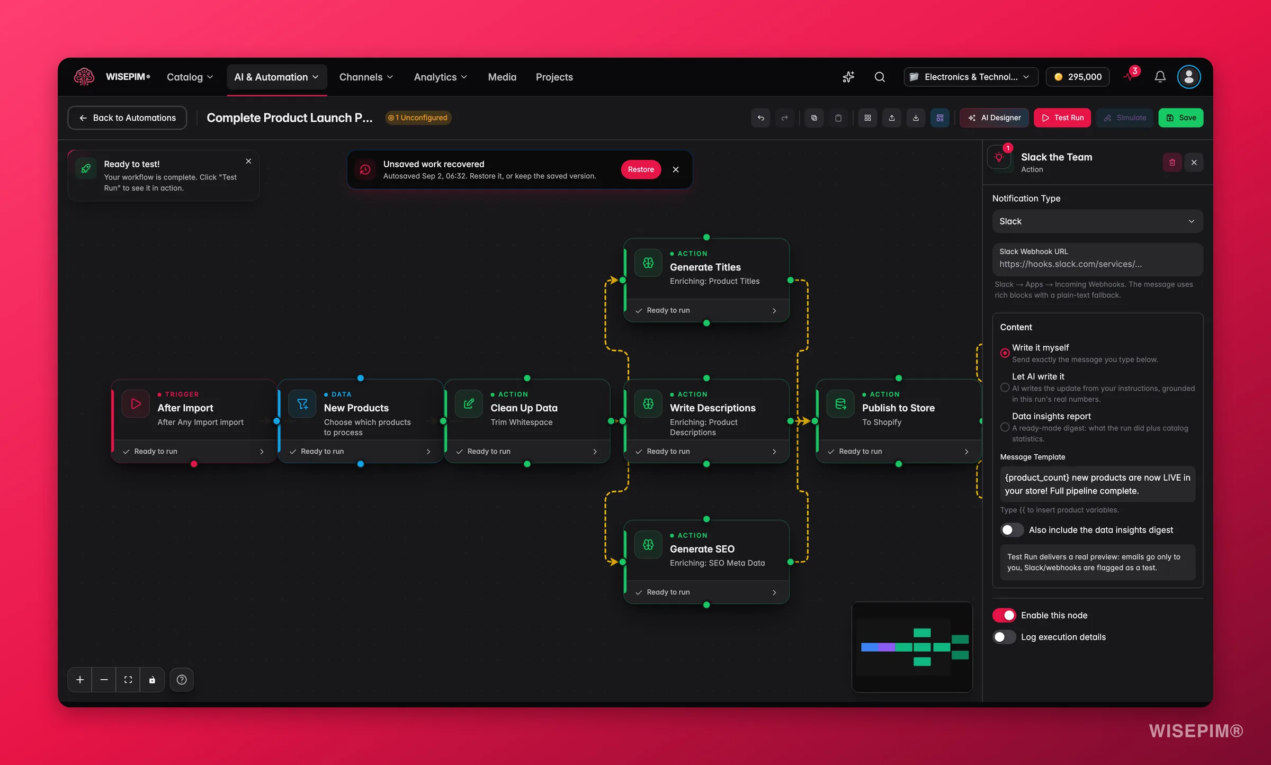Click the Test Run button
The height and width of the screenshot is (765, 1271).
click(x=1062, y=118)
